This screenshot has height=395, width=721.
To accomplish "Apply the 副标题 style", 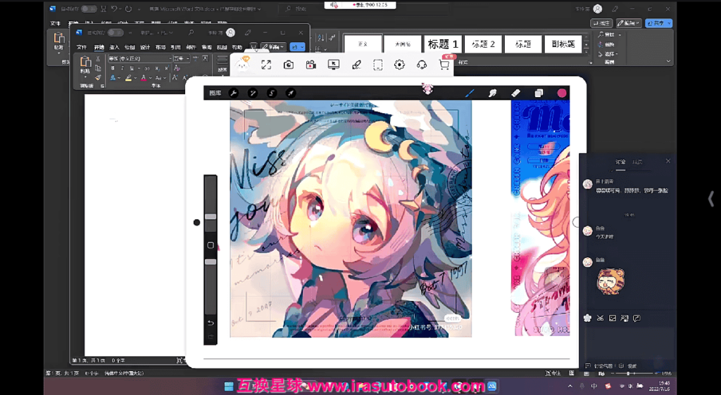I will 563,44.
